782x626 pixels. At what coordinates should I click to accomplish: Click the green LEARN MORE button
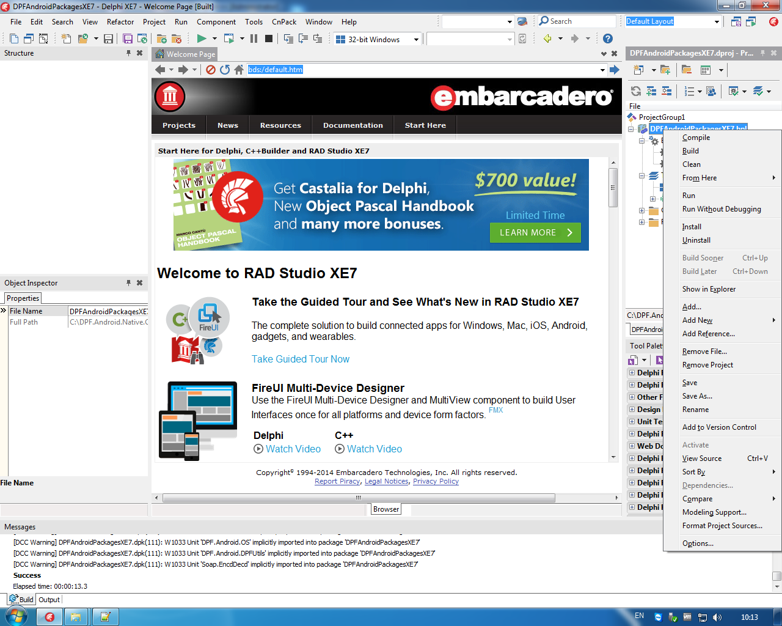click(535, 232)
